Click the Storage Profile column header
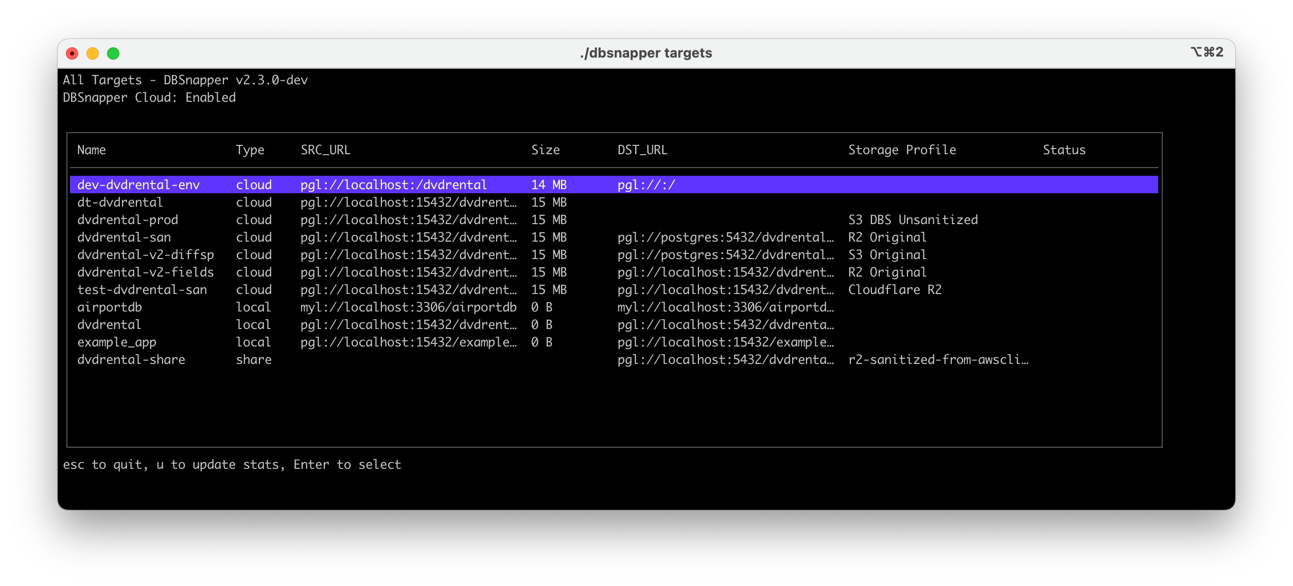The height and width of the screenshot is (586, 1293). coord(902,150)
